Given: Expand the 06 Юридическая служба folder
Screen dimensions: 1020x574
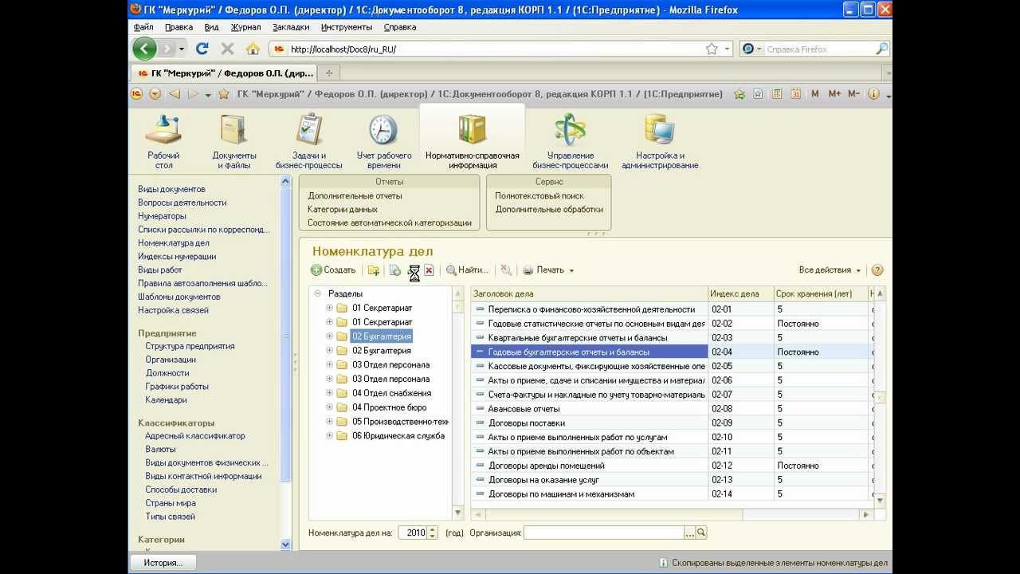Looking at the screenshot, I should tap(329, 436).
